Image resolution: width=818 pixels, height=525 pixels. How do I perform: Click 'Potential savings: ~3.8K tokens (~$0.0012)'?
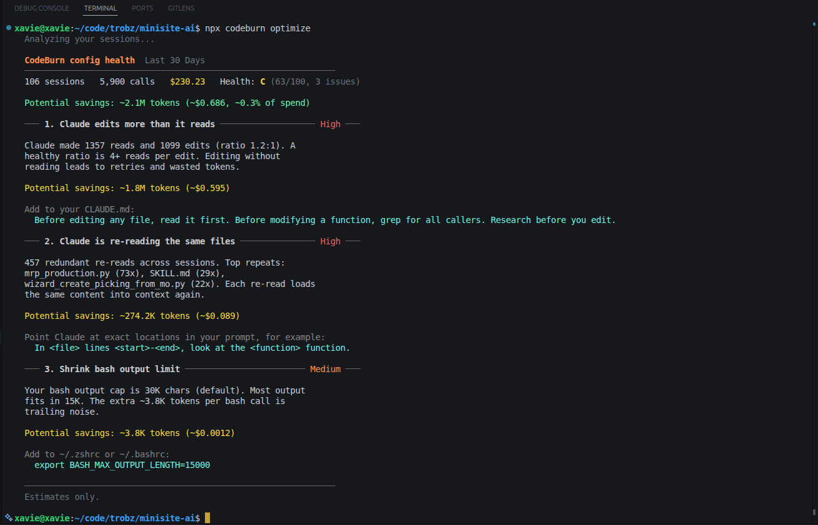(130, 433)
